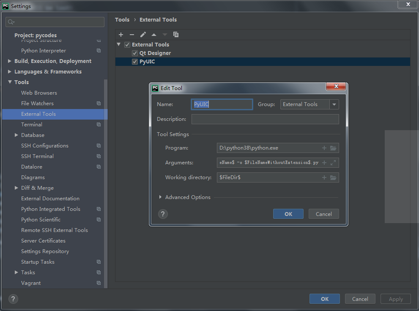Browse for the Program executable
Viewport: 419px width, 311px height.
tap(334, 148)
